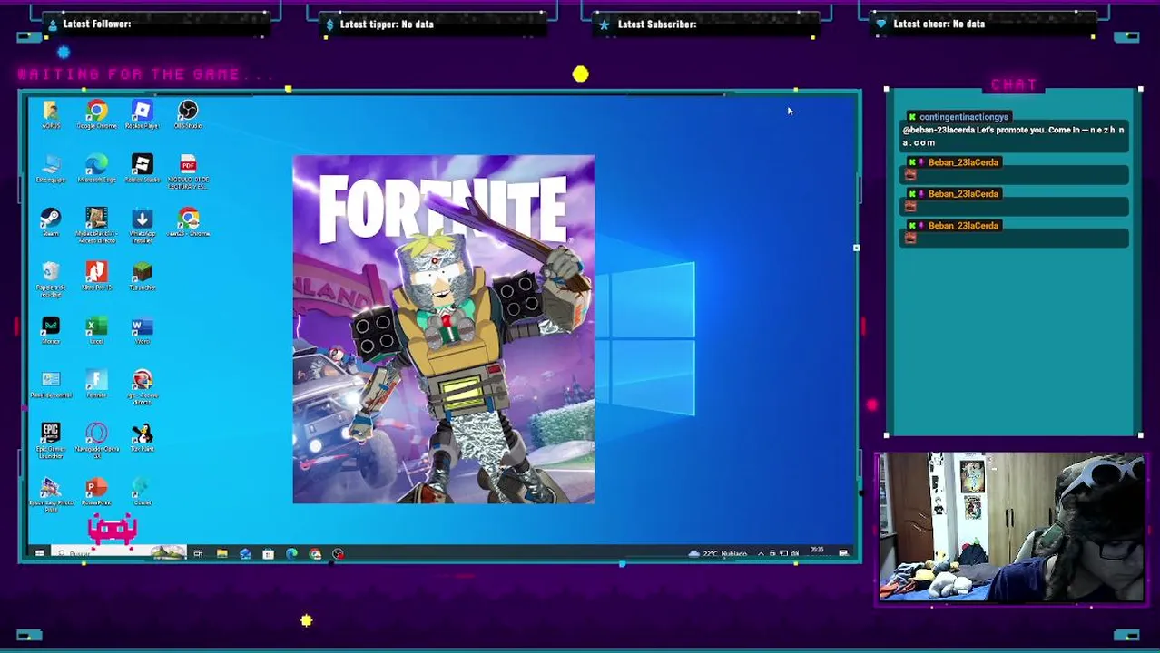Screen dimensions: 1160x653
Task: Open the Microsoft Store taskbar icon
Action: [268, 553]
